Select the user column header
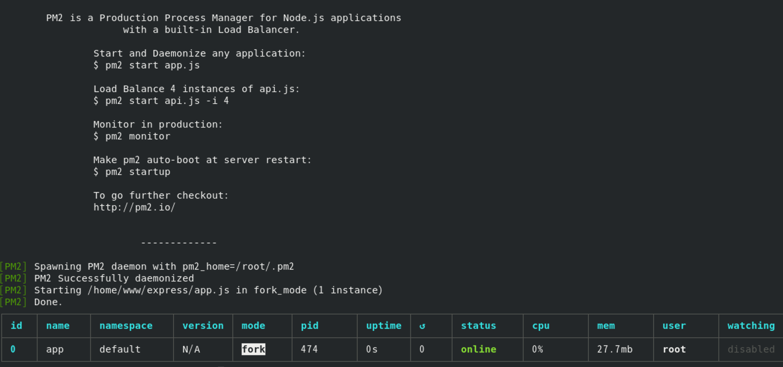The image size is (783, 367). point(673,326)
